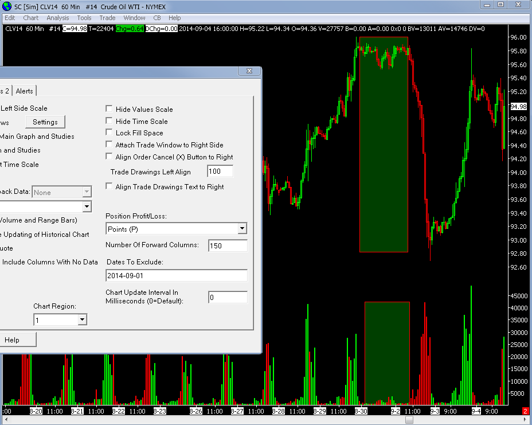Expand the blank combo box below None
532x425 pixels.
pyautogui.click(x=87, y=206)
